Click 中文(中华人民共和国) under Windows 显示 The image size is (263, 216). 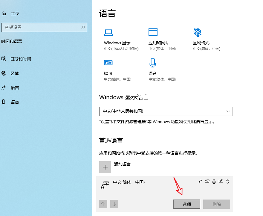click(121, 49)
